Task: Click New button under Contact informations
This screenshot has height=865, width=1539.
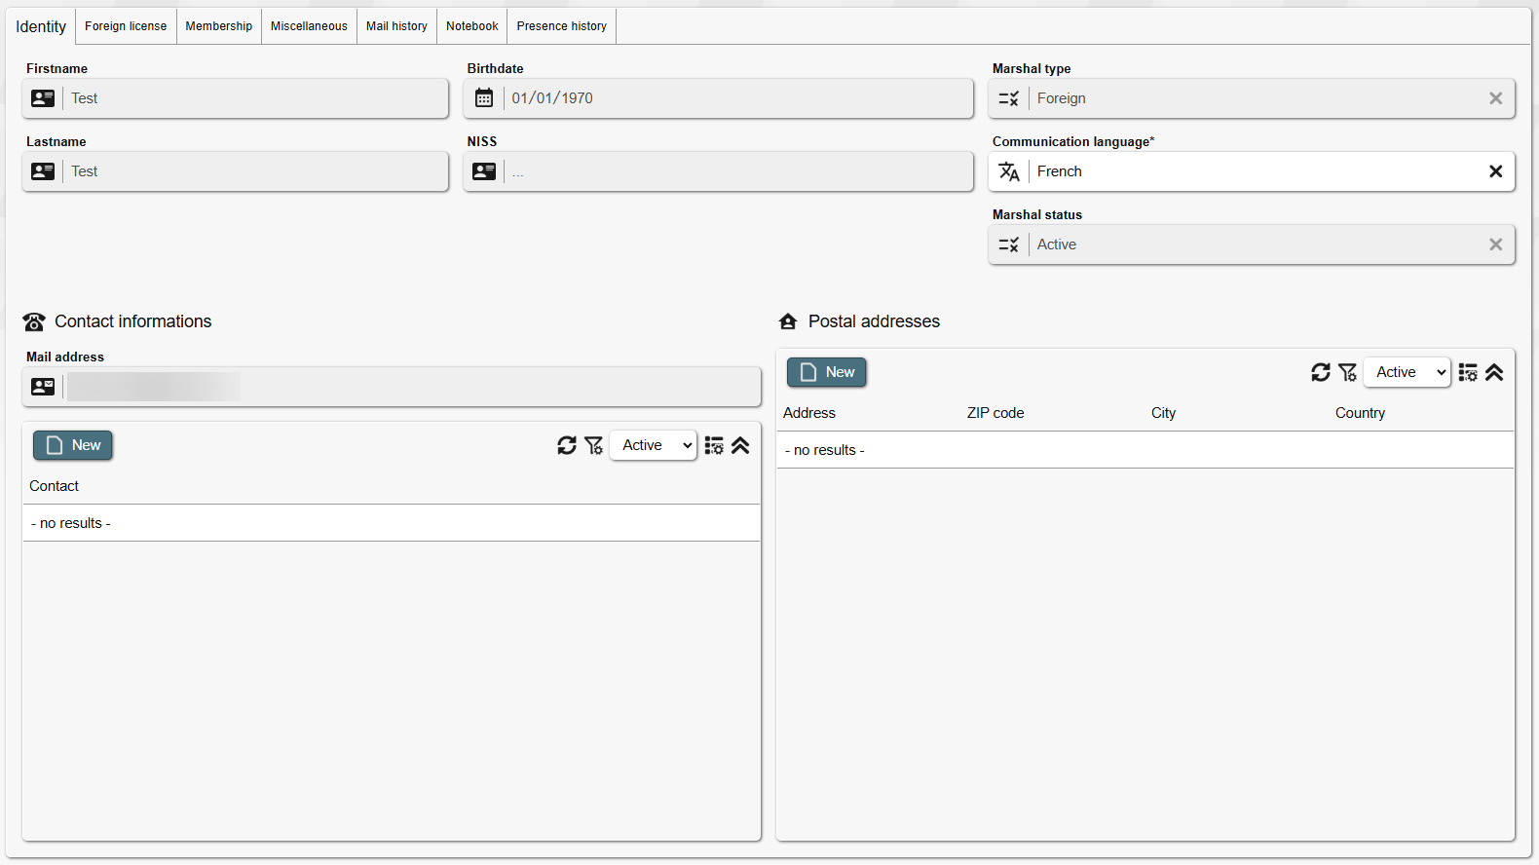Action: click(x=73, y=445)
